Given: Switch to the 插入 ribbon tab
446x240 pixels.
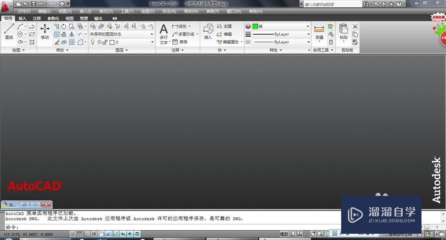Looking at the screenshot, I should 22,18.
